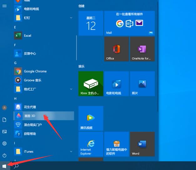Viewport: 196px width, 170px height.
Task: Click the 娱乐 tile group title
Action: (x=82, y=66)
